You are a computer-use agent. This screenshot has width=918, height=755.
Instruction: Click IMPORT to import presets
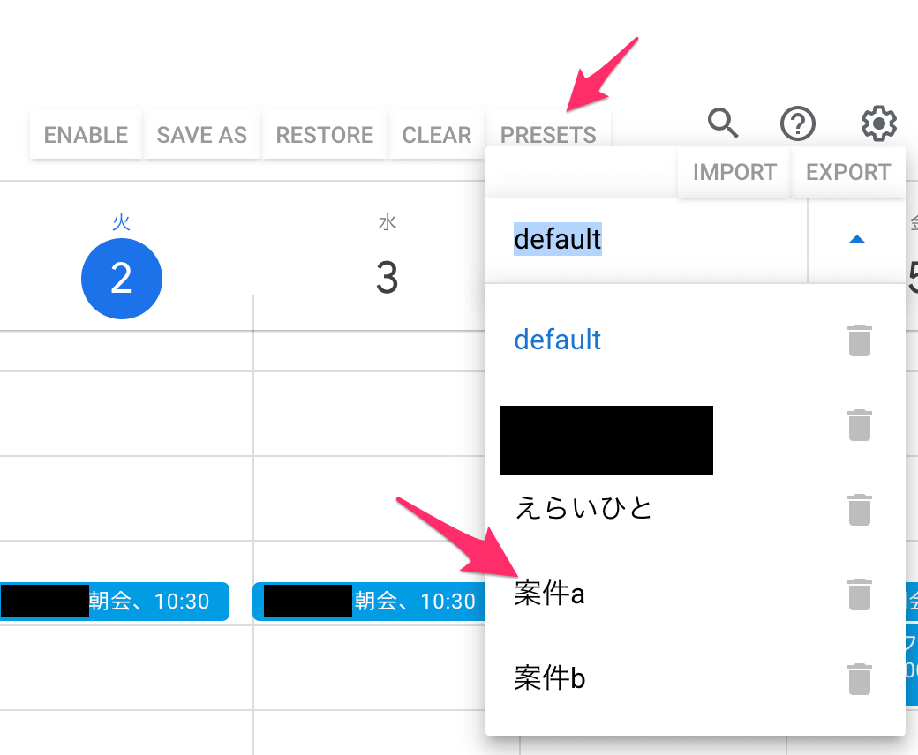click(x=734, y=172)
